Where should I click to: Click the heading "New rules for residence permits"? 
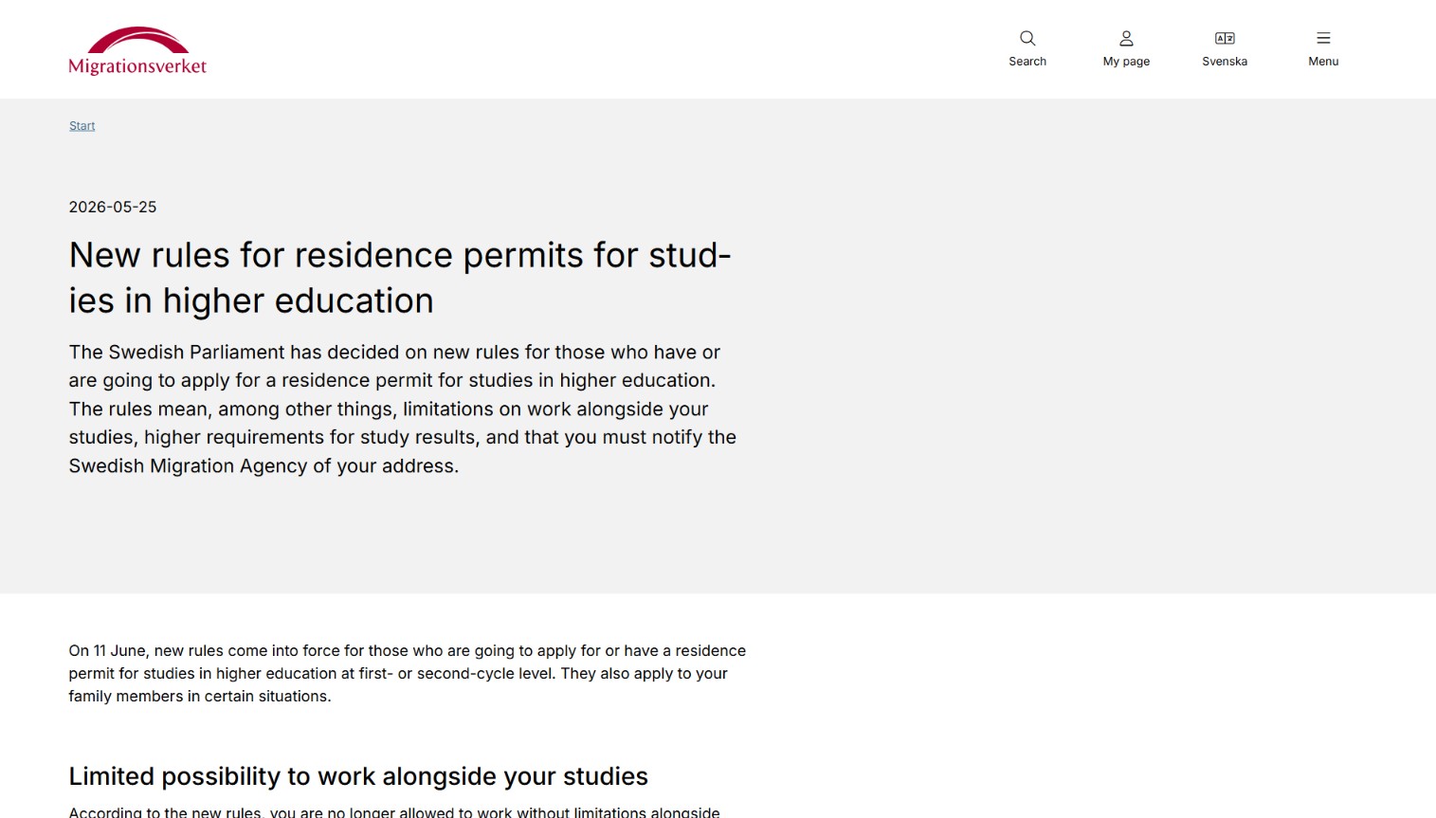tap(400, 278)
